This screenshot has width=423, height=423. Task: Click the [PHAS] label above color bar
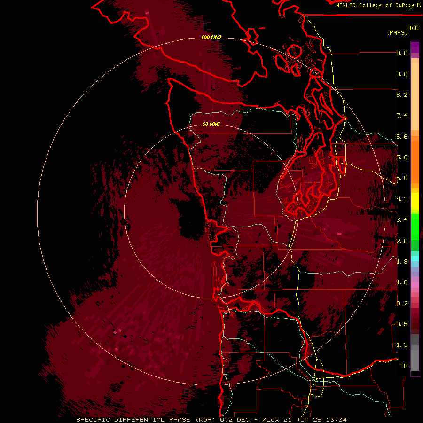coord(397,32)
